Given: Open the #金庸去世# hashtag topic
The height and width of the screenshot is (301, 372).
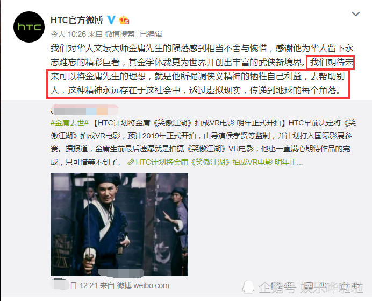Looking at the screenshot, I should pyautogui.click(x=69, y=123).
